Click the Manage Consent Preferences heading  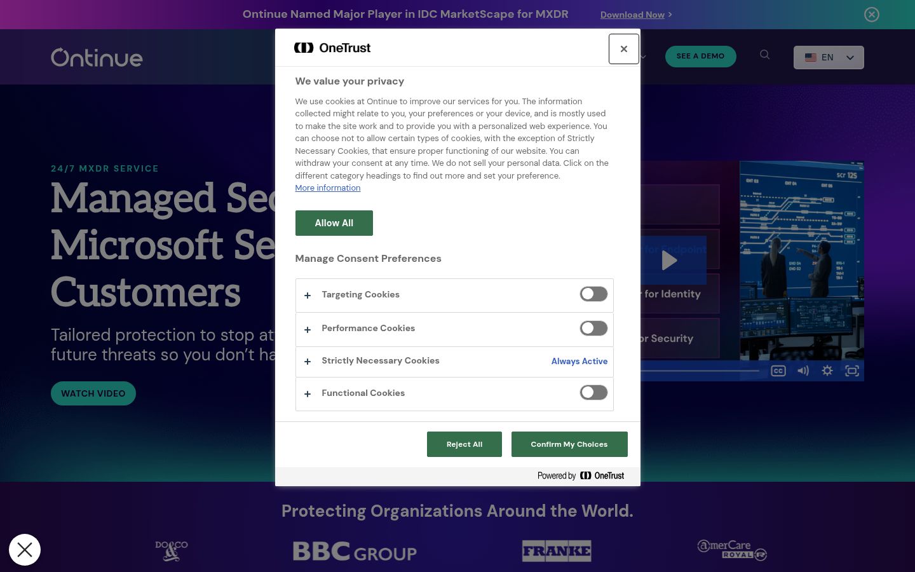click(369, 259)
